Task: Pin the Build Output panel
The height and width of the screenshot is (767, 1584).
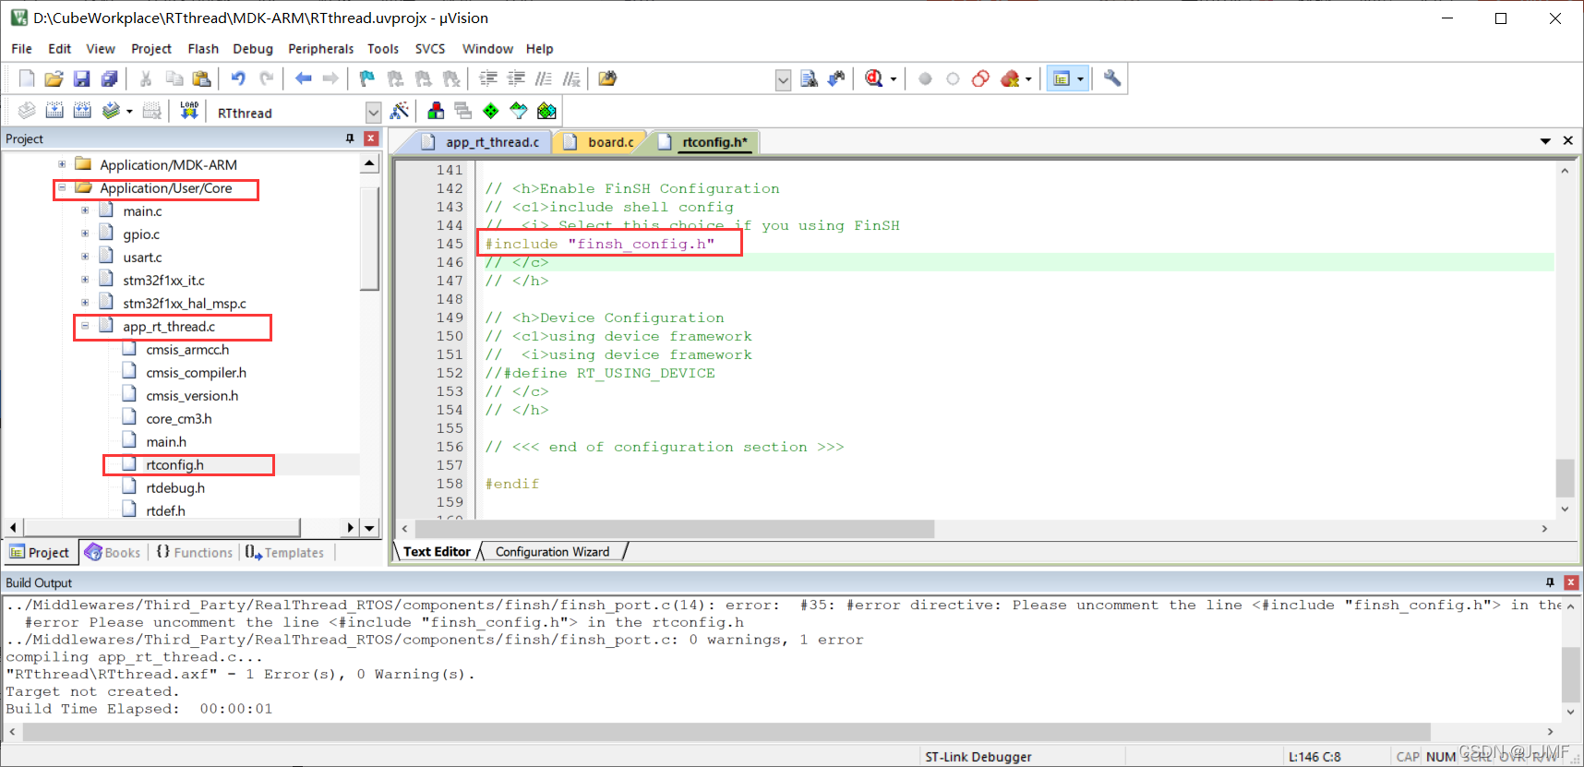Action: pyautogui.click(x=1550, y=582)
